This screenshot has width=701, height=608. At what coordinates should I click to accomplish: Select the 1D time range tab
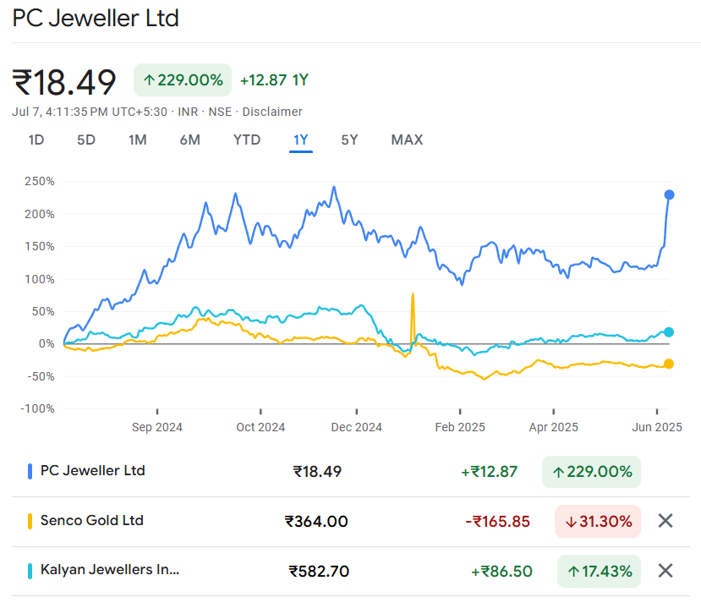tap(36, 140)
